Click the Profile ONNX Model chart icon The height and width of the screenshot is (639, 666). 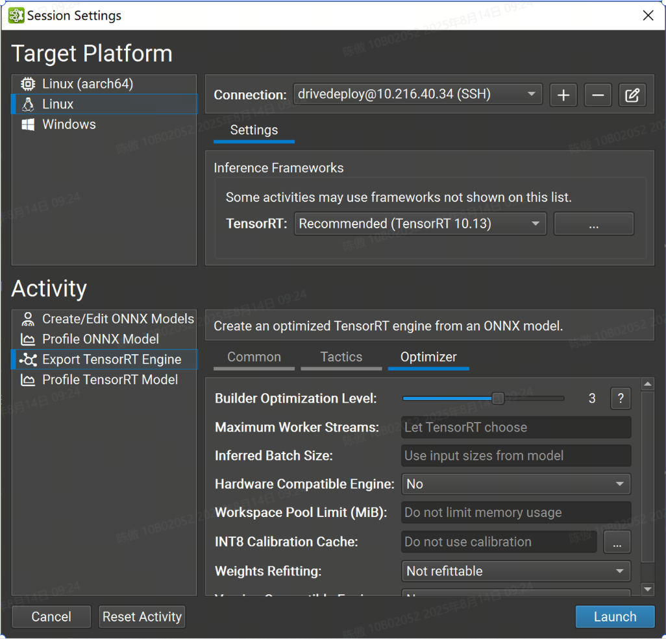pyautogui.click(x=28, y=339)
